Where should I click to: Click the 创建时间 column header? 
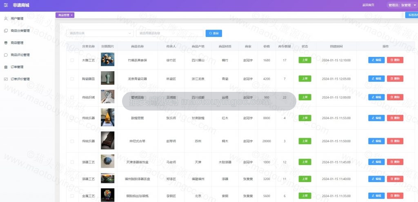(336, 46)
